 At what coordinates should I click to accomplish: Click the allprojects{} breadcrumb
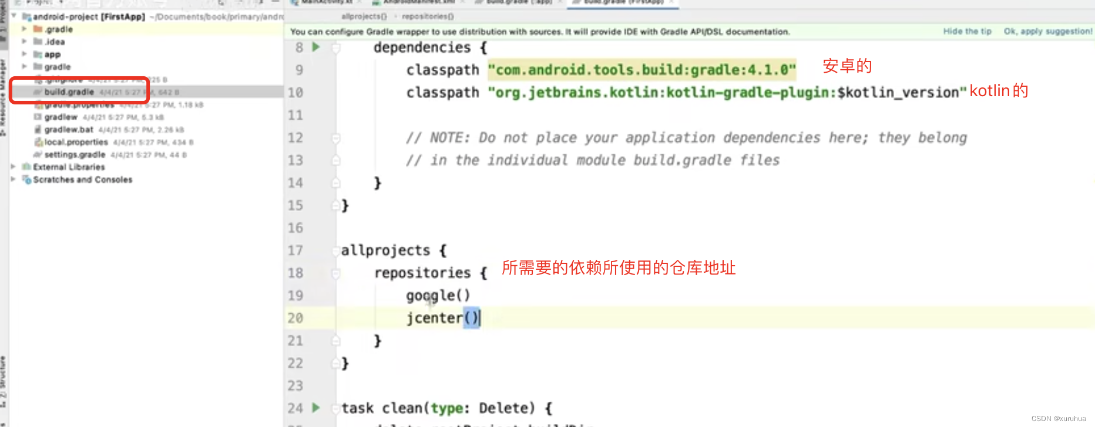364,16
